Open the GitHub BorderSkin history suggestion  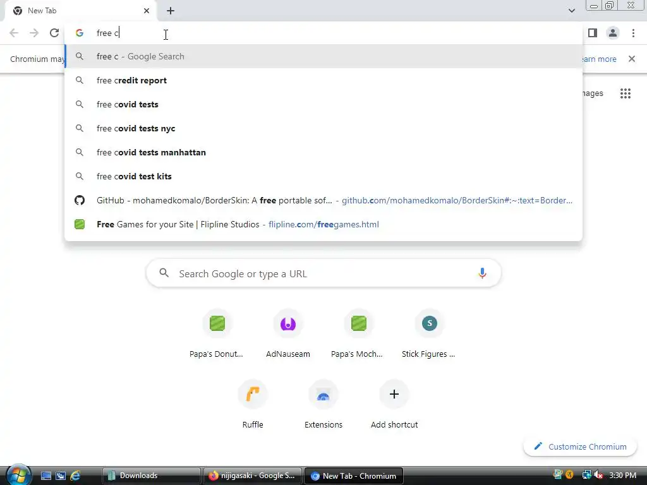pos(323,200)
